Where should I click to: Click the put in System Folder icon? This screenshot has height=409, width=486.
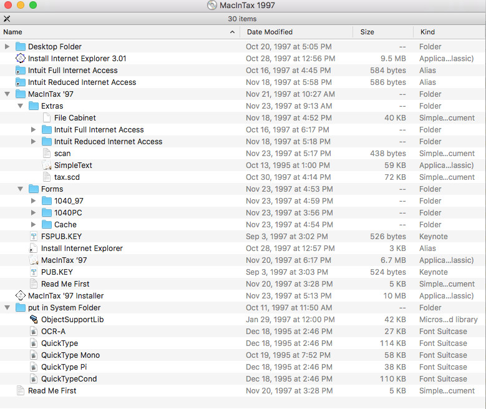pyautogui.click(x=21, y=307)
